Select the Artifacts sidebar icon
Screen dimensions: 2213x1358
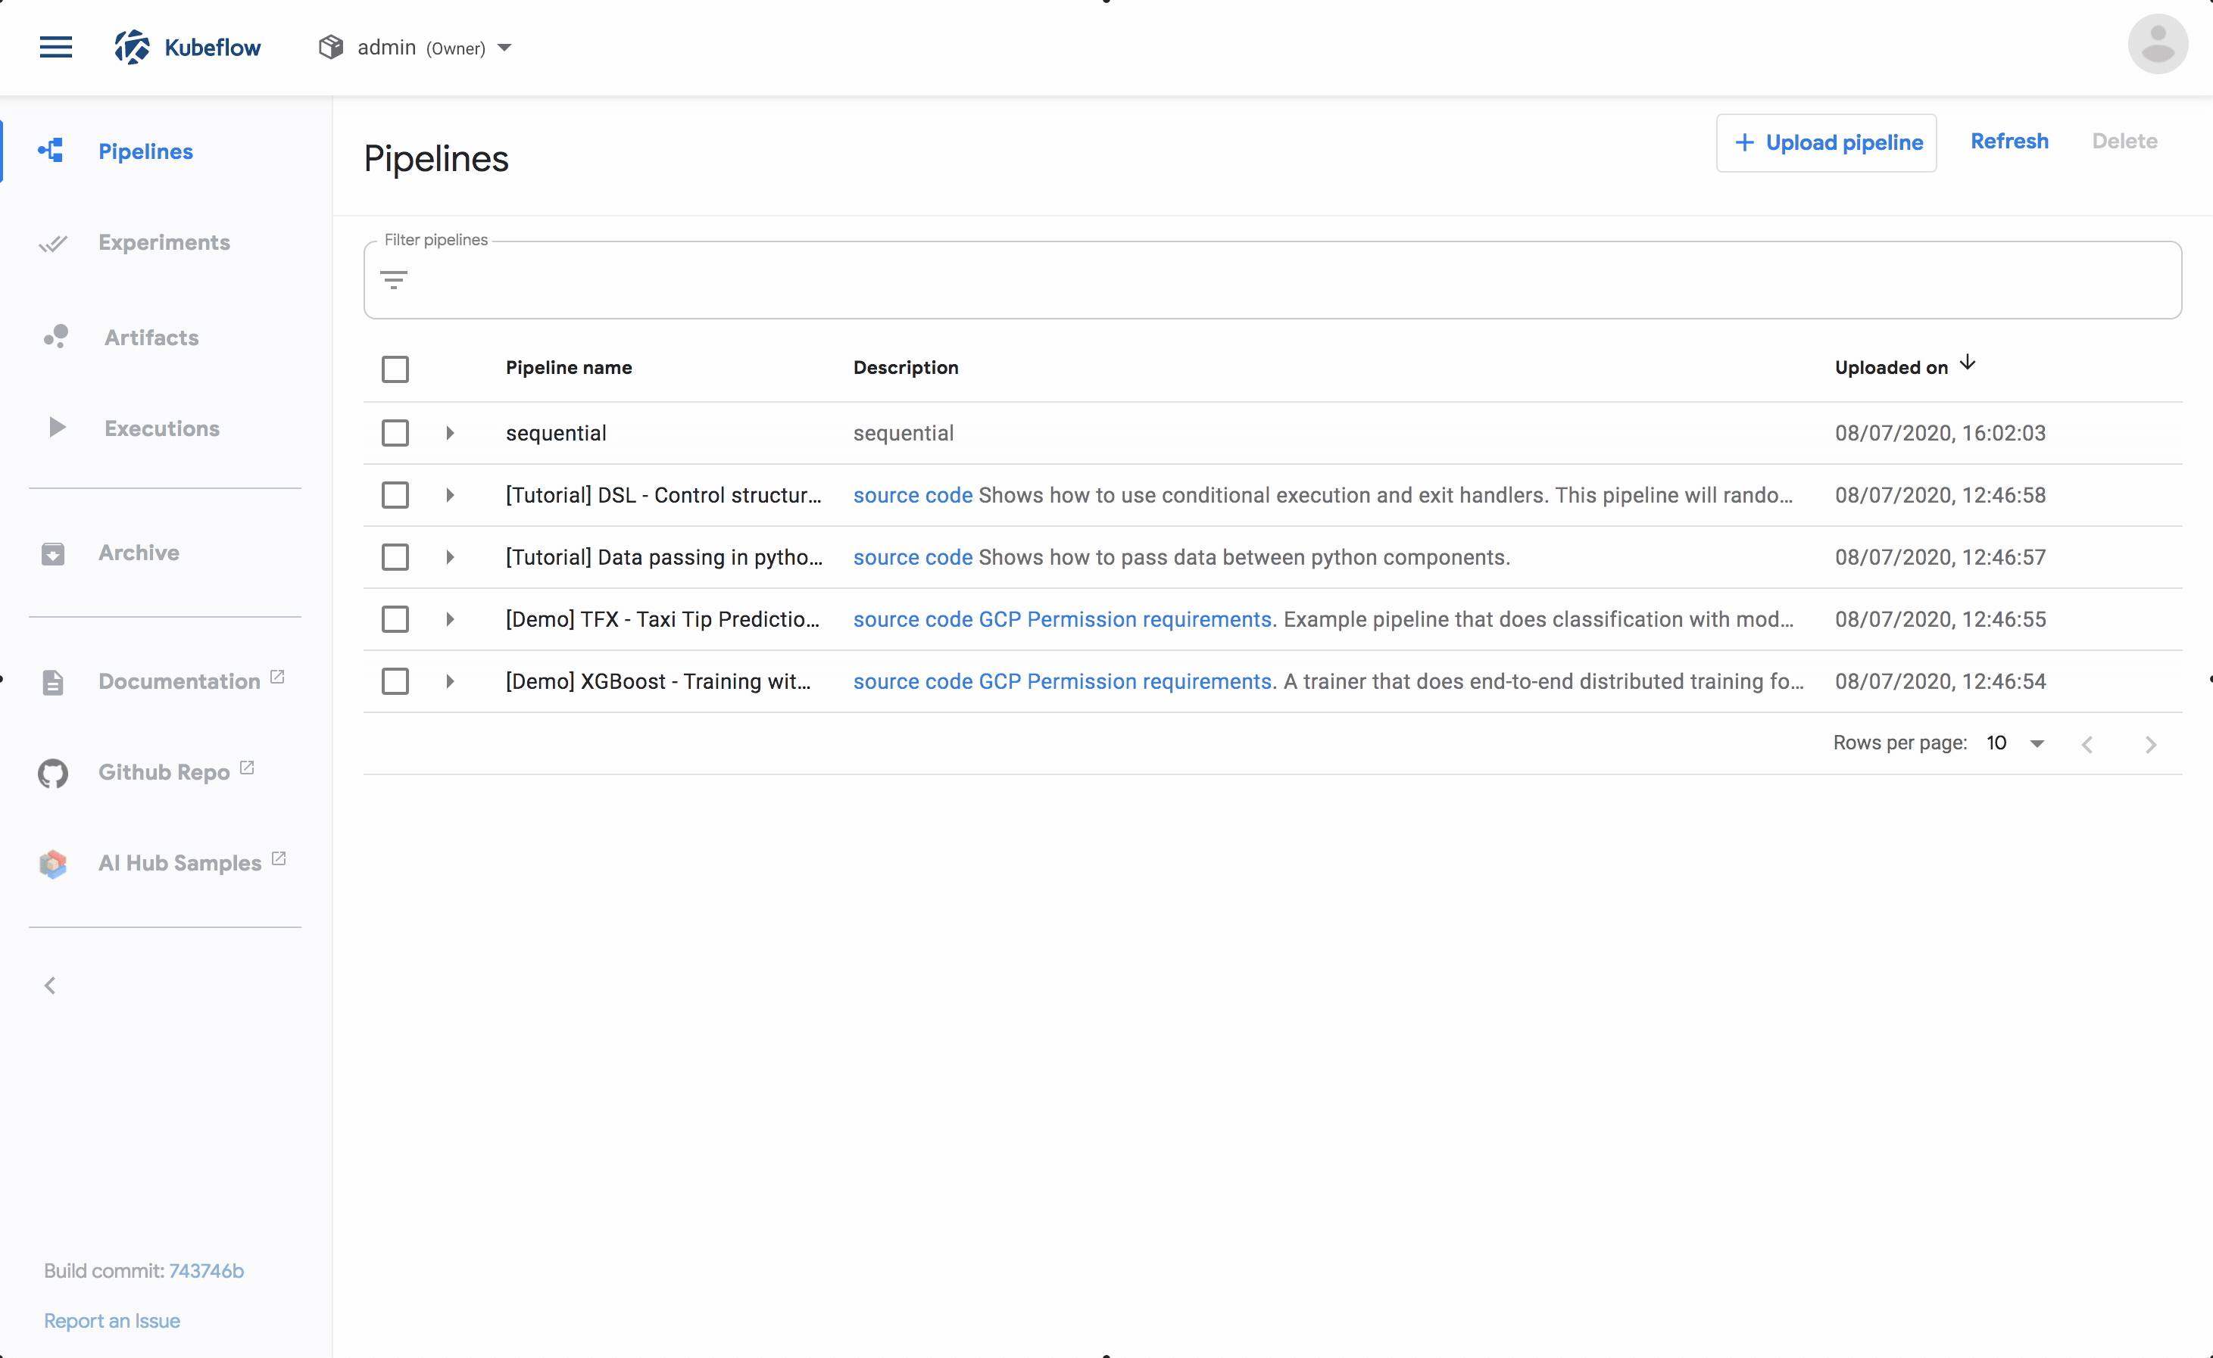coord(54,337)
